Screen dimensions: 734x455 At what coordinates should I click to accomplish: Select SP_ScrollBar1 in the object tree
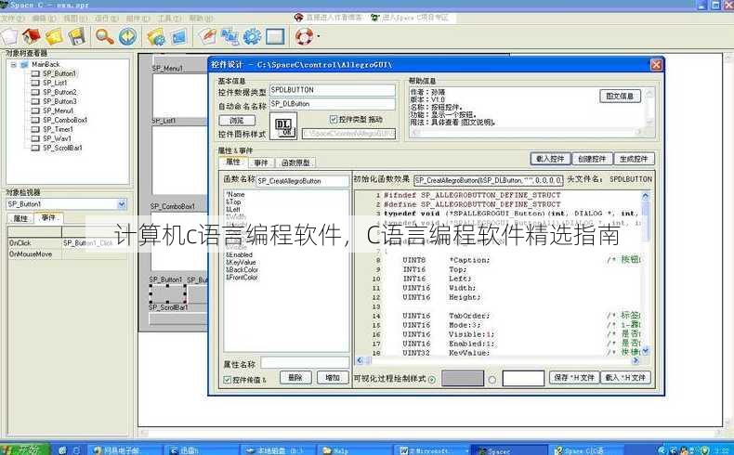[62, 149]
